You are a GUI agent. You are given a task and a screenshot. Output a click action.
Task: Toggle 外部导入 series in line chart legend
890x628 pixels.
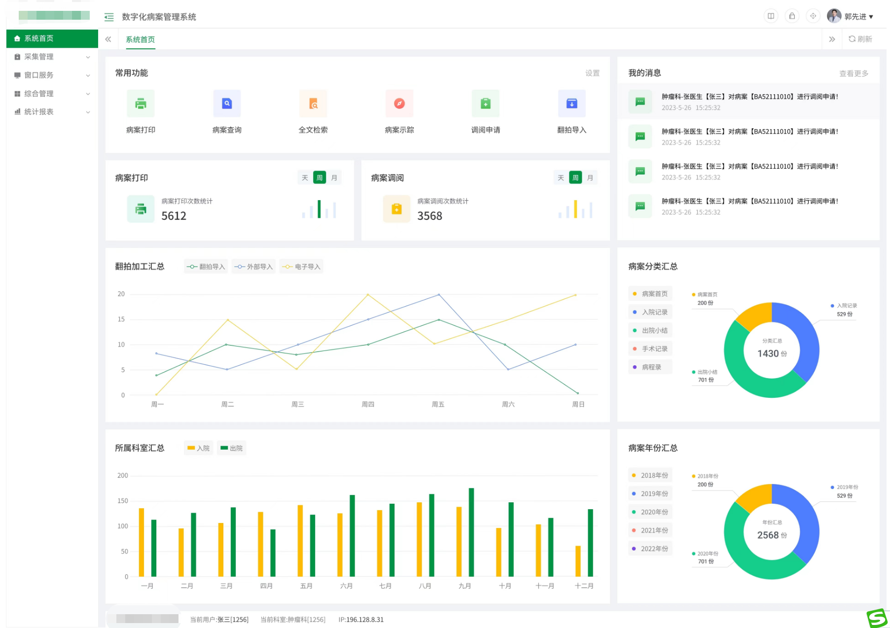(253, 267)
